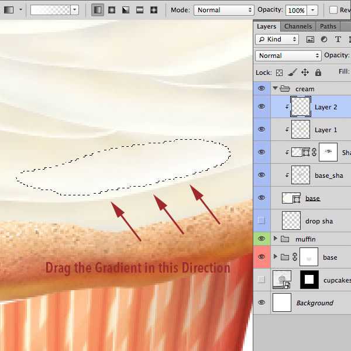This screenshot has height=351, width=351.
Task: Select the underlined base layer name
Action: 313,198
